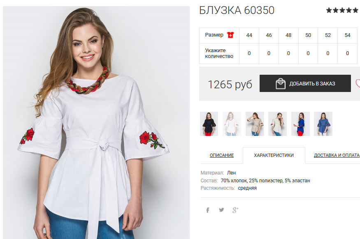The image size is (360, 239).
Task: Set quantity for size 52
Action: (x=328, y=53)
